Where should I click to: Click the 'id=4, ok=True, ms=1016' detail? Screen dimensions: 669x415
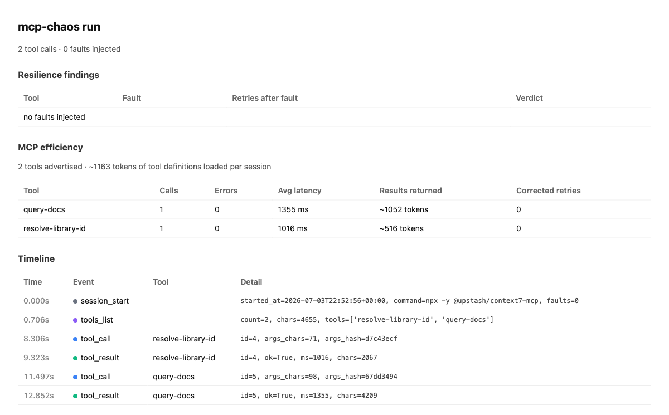tap(309, 358)
